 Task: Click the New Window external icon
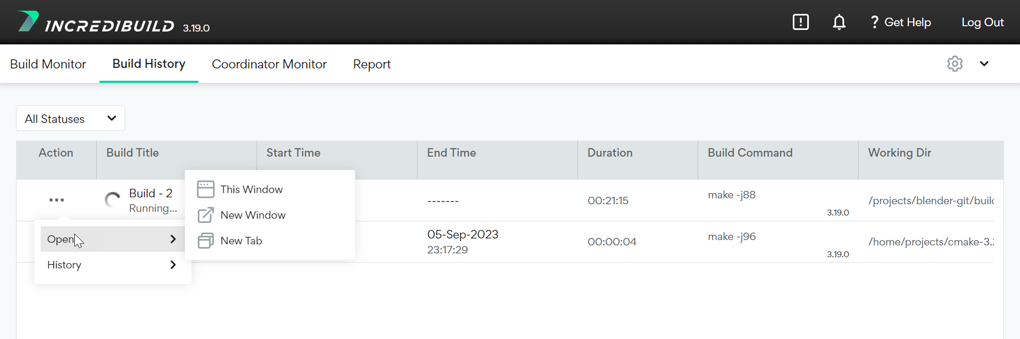pyautogui.click(x=206, y=215)
